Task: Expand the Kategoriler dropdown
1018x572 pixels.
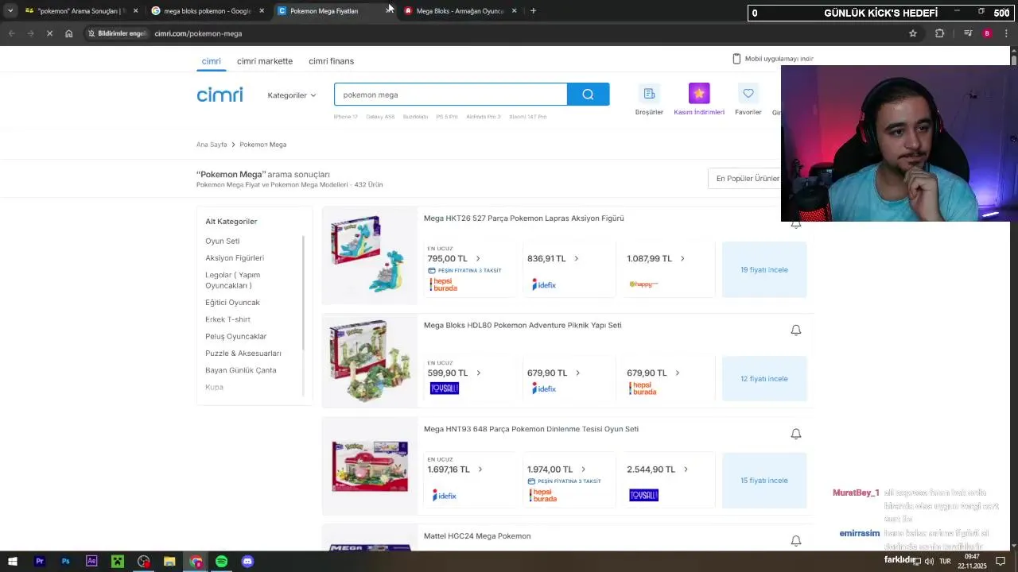Action: click(x=292, y=95)
